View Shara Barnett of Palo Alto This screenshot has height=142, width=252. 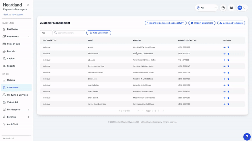224,92
